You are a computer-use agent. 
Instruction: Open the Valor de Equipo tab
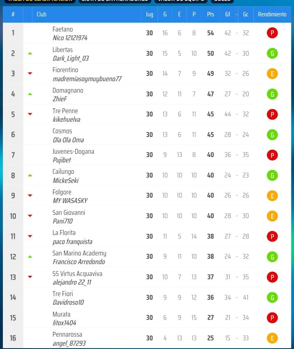(180, 1)
